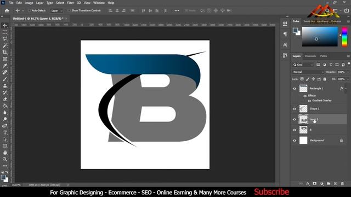This screenshot has width=351, height=197.
Task: Select the Blur tool
Action: tap(5, 113)
